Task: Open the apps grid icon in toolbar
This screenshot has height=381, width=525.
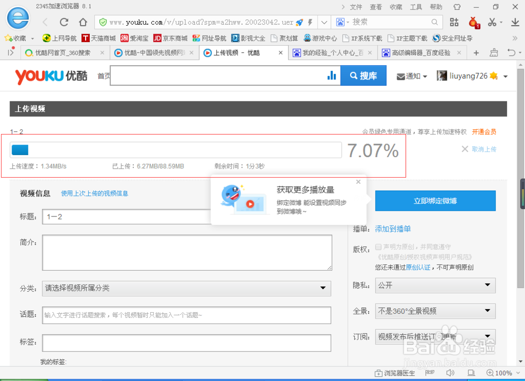Action: [454, 22]
